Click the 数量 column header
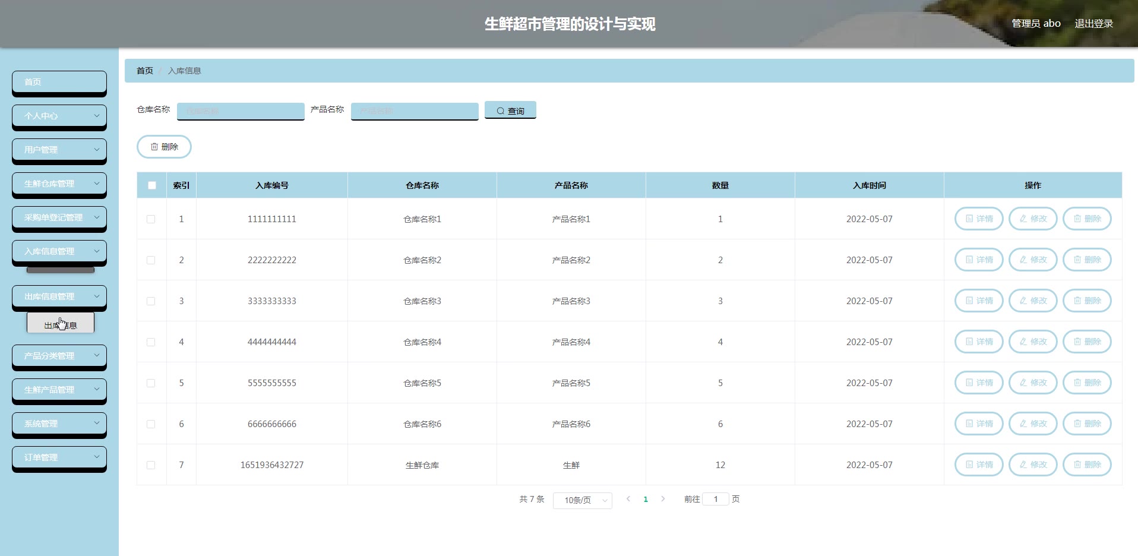The height and width of the screenshot is (556, 1138). pyautogui.click(x=720, y=185)
